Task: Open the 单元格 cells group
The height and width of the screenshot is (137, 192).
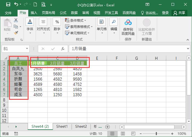Action: (x=102, y=26)
